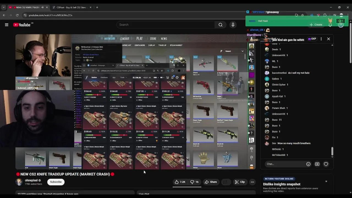Select STORE tab in the stream

(x=153, y=39)
